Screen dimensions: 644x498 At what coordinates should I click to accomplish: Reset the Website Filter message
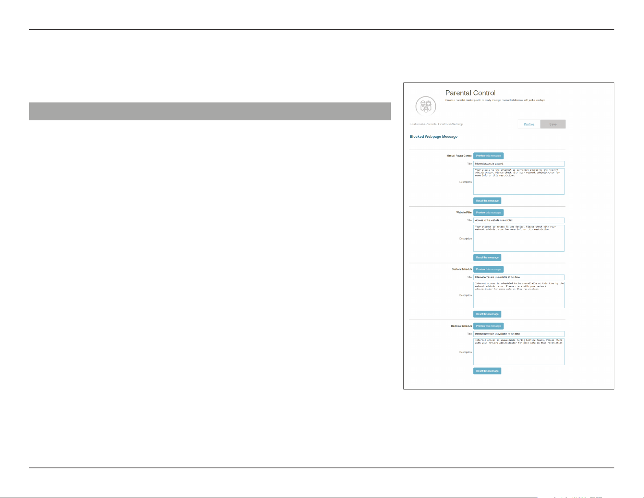click(487, 257)
